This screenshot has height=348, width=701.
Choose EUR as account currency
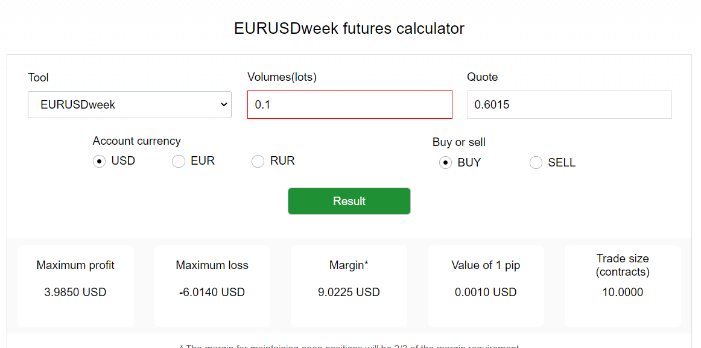pos(179,161)
